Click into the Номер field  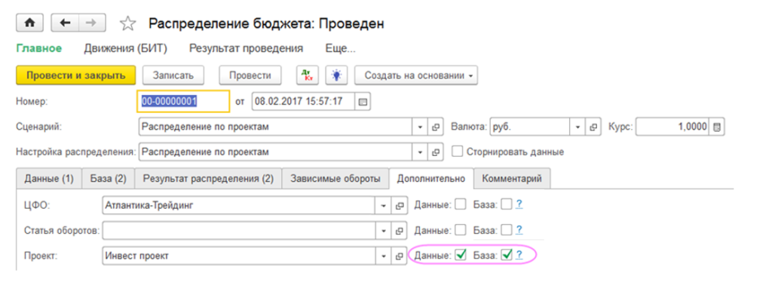point(182,102)
